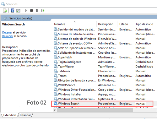Viewport: 157px width, 119px height.
Task: Click the Servicios (locales) header icon
Action: coord(5,18)
